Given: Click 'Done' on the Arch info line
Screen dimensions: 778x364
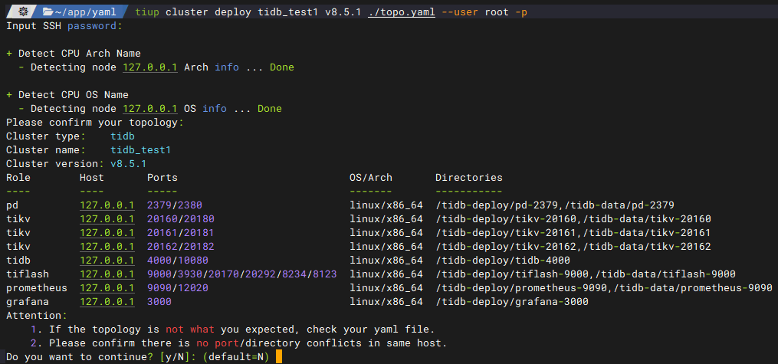Looking at the screenshot, I should click(x=282, y=67).
